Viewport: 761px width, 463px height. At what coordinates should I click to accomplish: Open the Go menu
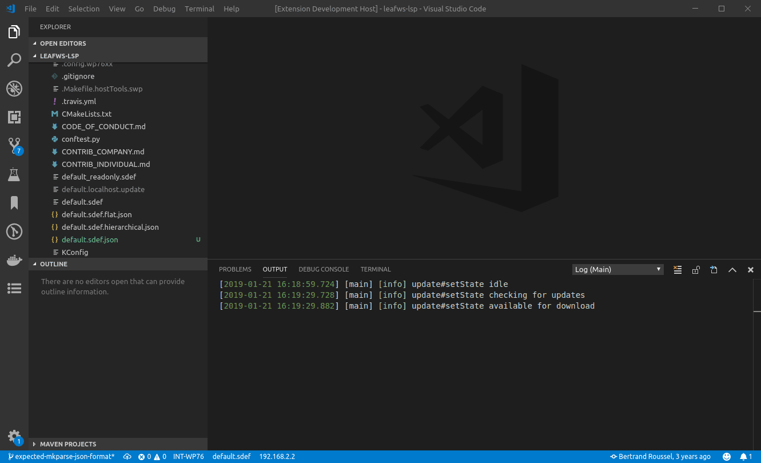(x=140, y=9)
